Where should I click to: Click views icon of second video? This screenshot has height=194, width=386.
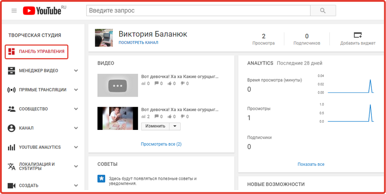[x=144, y=117]
